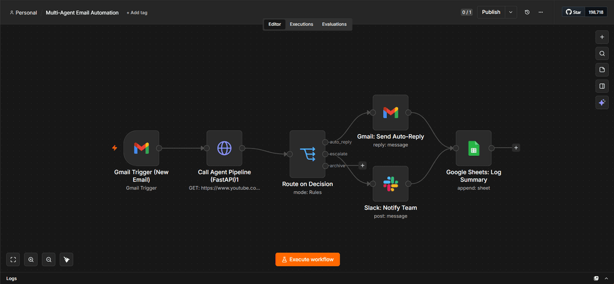The width and height of the screenshot is (614, 284).
Task: Click the GET youtube URL subtitle
Action: point(224,188)
